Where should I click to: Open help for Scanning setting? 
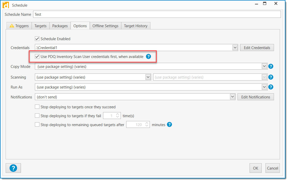[x=271, y=77]
